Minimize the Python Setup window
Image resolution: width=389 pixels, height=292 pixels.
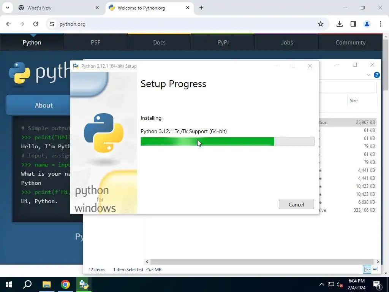(x=275, y=66)
